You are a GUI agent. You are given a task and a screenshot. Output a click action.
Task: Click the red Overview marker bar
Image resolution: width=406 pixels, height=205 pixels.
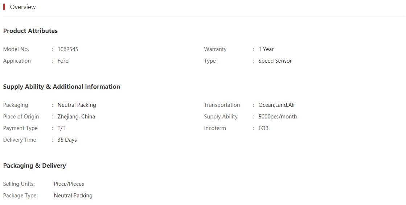coord(4,7)
